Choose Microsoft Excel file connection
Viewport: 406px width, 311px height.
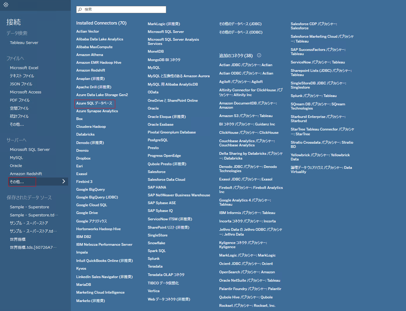pos(24,68)
